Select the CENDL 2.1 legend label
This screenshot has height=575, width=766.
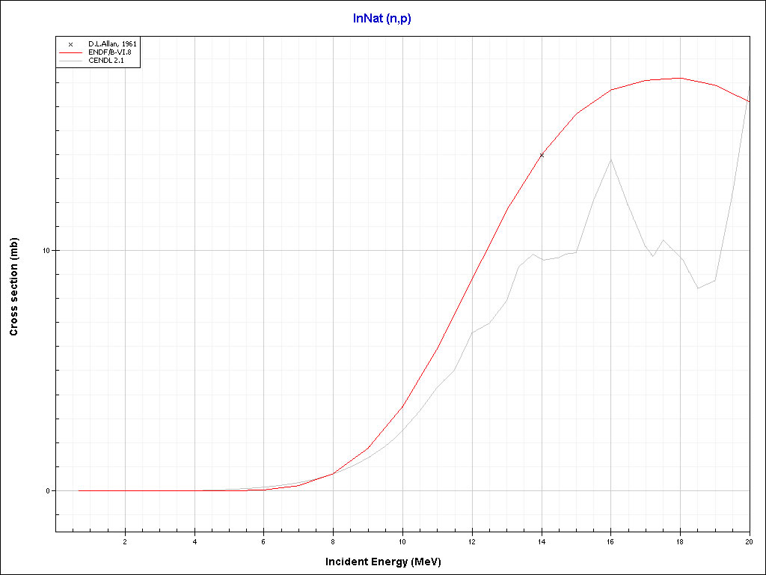point(106,60)
